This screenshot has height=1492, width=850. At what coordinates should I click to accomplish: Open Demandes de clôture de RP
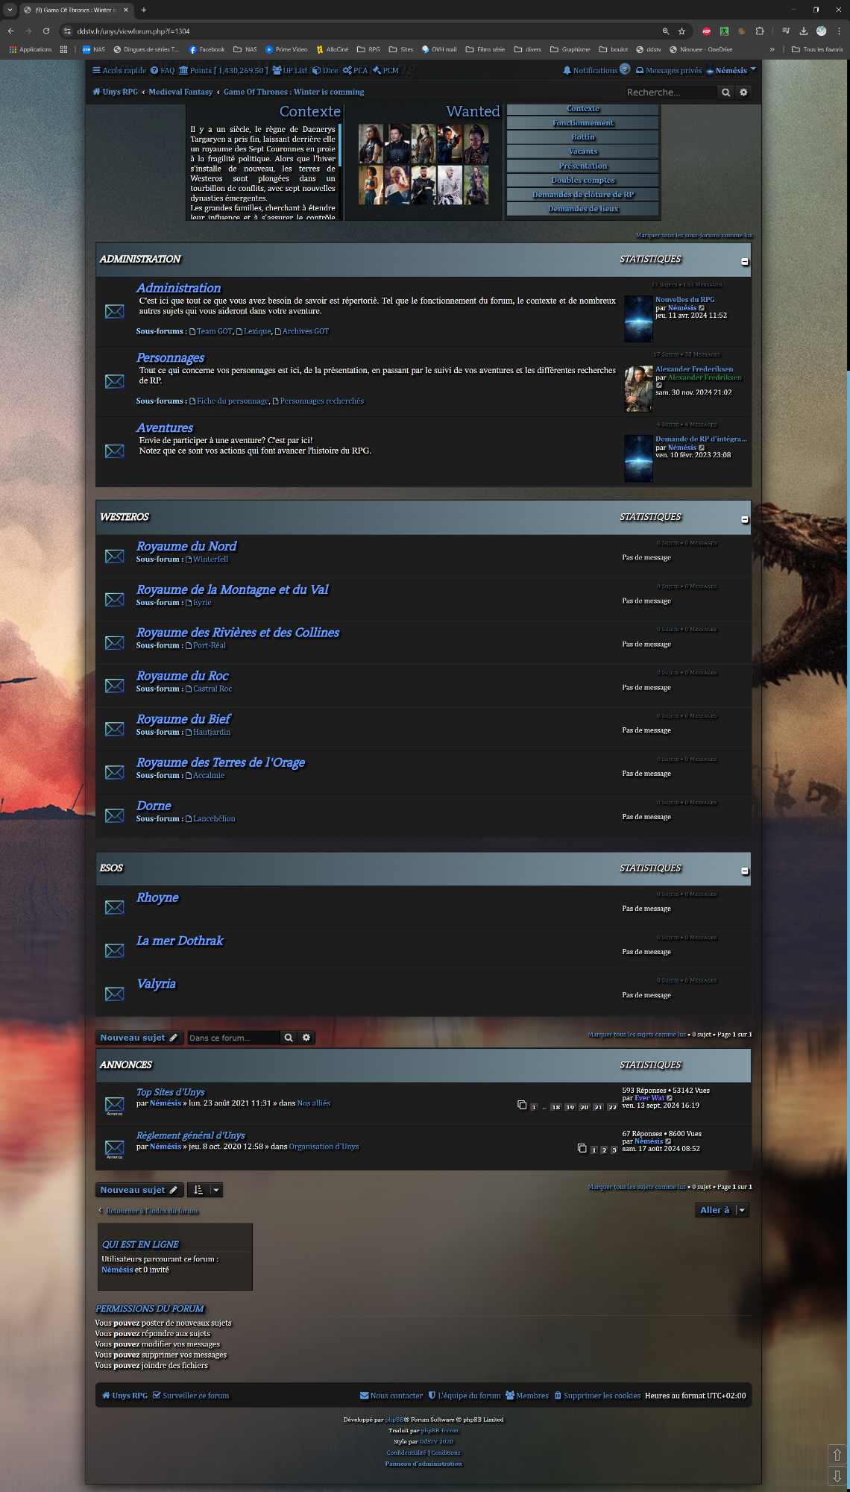coord(583,194)
